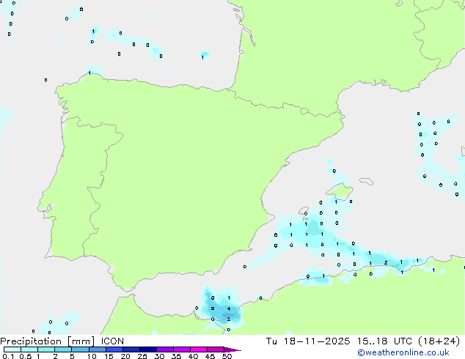Select the 35–40 mm legend color swatch
The height and width of the screenshot is (359, 465).
182,349
